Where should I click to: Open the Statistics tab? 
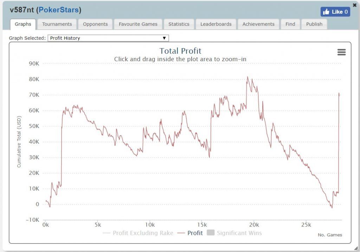(x=179, y=24)
